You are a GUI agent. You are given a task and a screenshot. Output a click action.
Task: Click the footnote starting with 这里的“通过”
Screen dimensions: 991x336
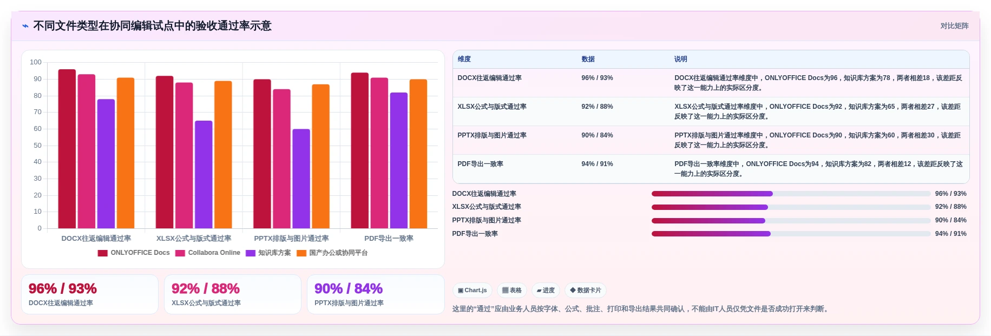pyautogui.click(x=641, y=309)
